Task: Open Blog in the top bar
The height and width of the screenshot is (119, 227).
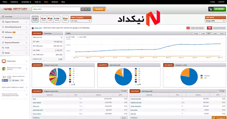Action: pyautogui.click(x=63, y=2)
